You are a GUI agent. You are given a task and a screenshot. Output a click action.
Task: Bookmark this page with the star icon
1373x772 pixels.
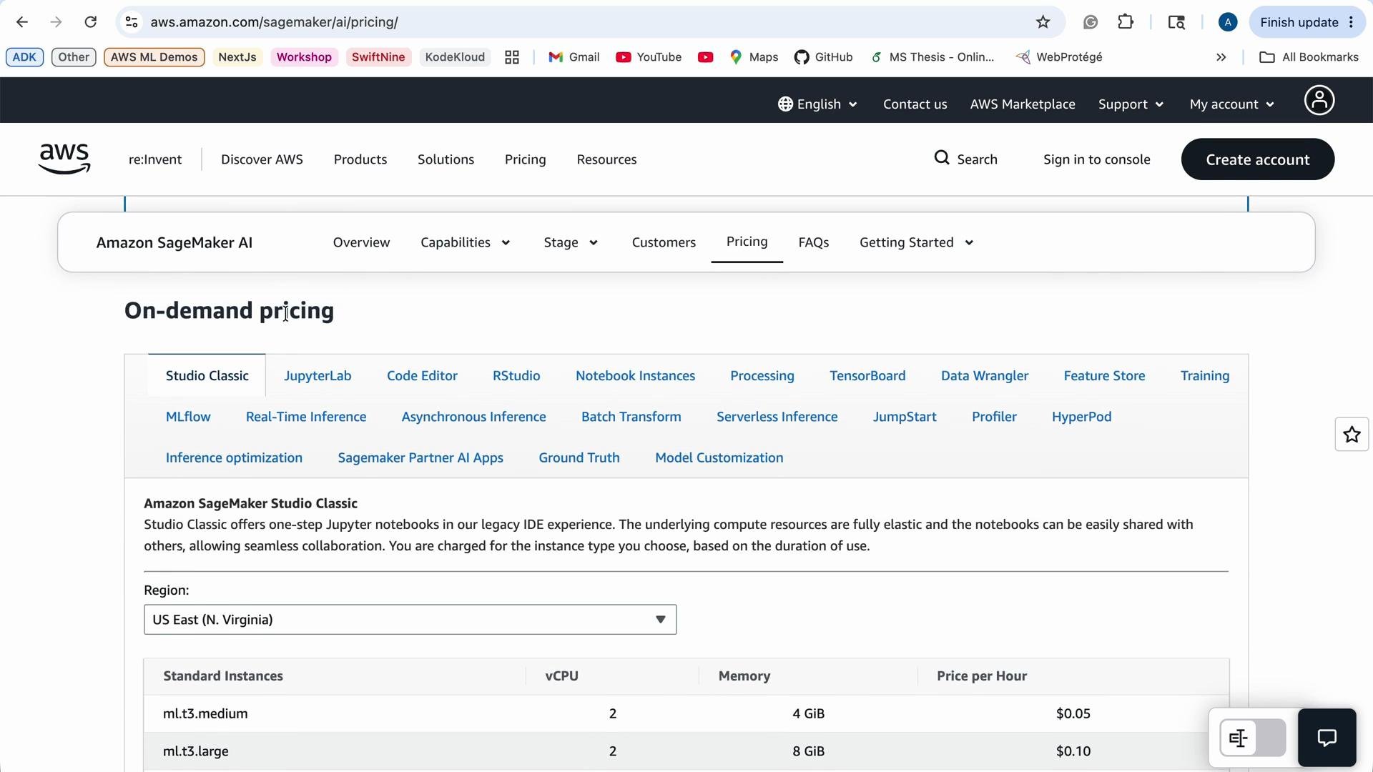(x=1043, y=22)
